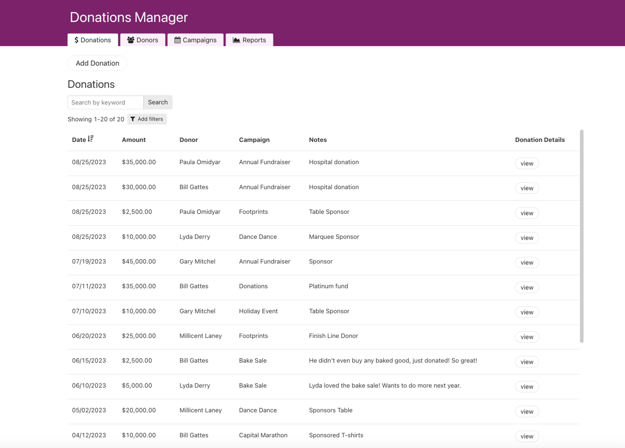Image resolution: width=625 pixels, height=448 pixels.
Task: Open the Add filters dropdown
Action: (147, 119)
